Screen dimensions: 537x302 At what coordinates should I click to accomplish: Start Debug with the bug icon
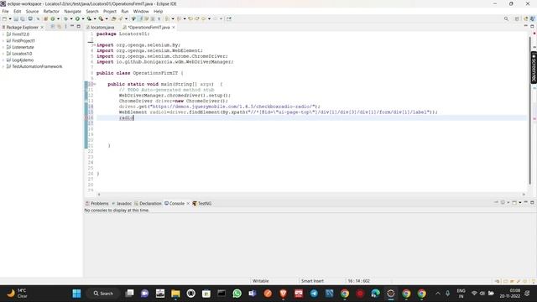(65, 18)
